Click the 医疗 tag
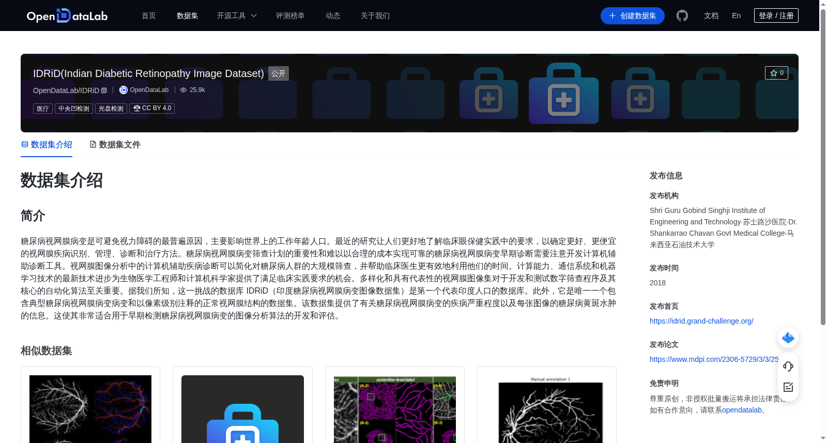This screenshot has height=443, width=827. [43, 108]
